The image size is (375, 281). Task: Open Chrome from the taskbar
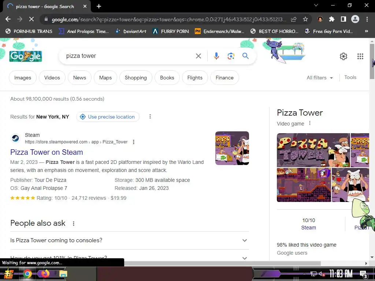[27, 274]
